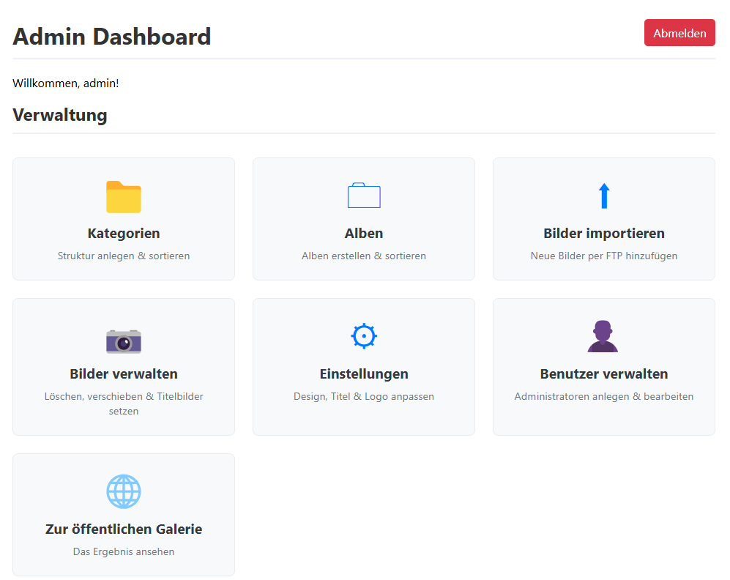Visit the Zur öffentlichen Galerie title
The height and width of the screenshot is (580, 730).
tap(124, 529)
